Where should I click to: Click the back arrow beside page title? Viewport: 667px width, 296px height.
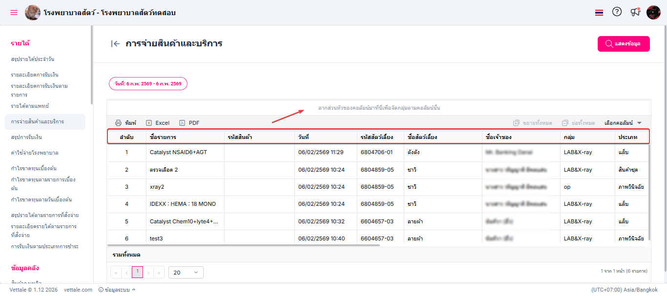coord(115,44)
